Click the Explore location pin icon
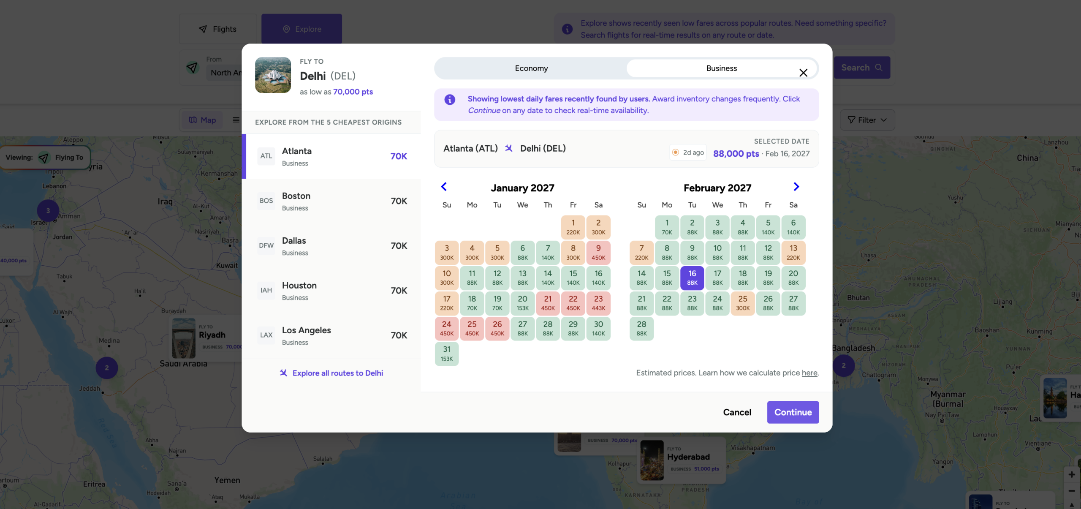Image resolution: width=1081 pixels, height=509 pixels. coord(286,29)
